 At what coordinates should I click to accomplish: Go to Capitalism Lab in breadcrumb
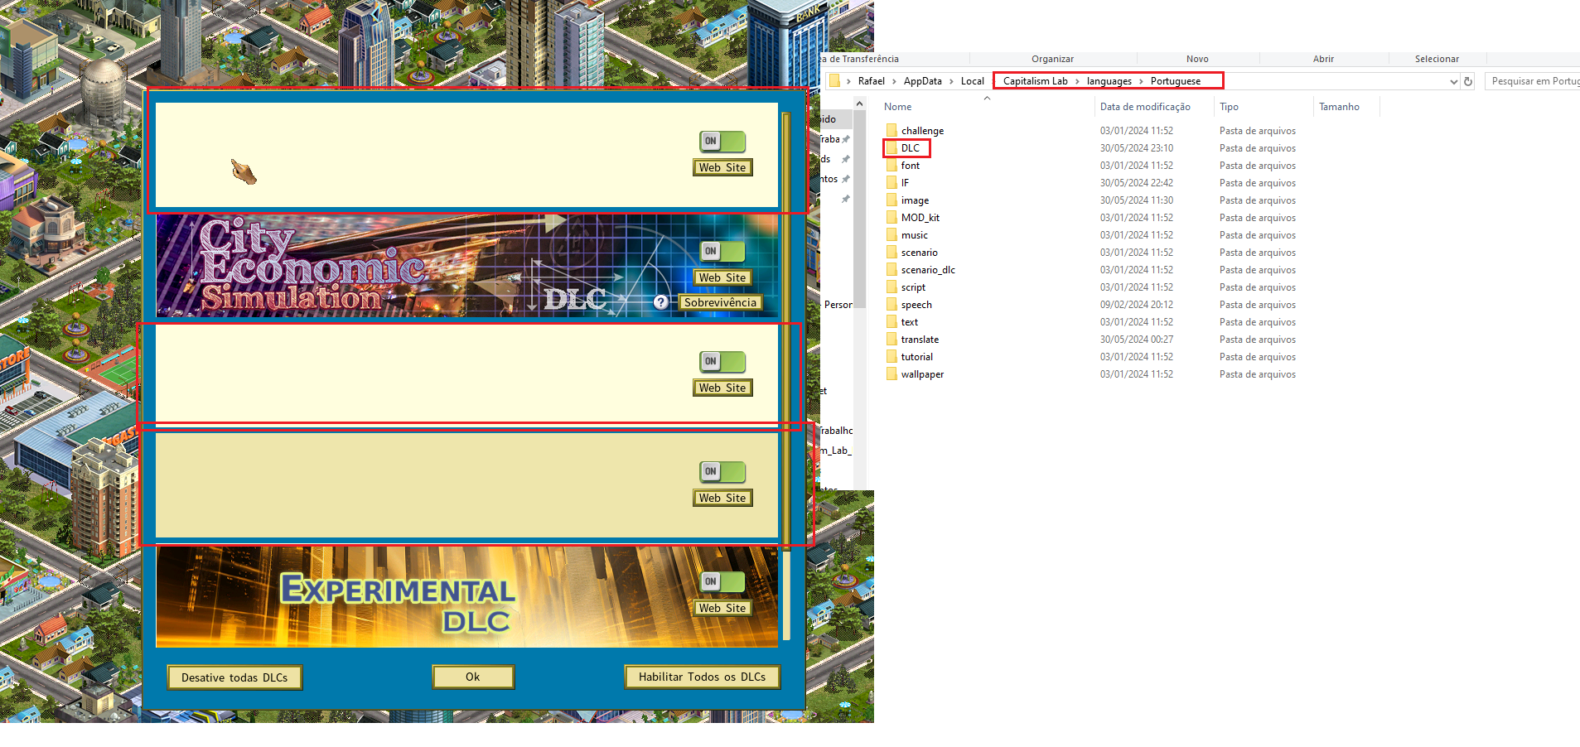(1035, 81)
